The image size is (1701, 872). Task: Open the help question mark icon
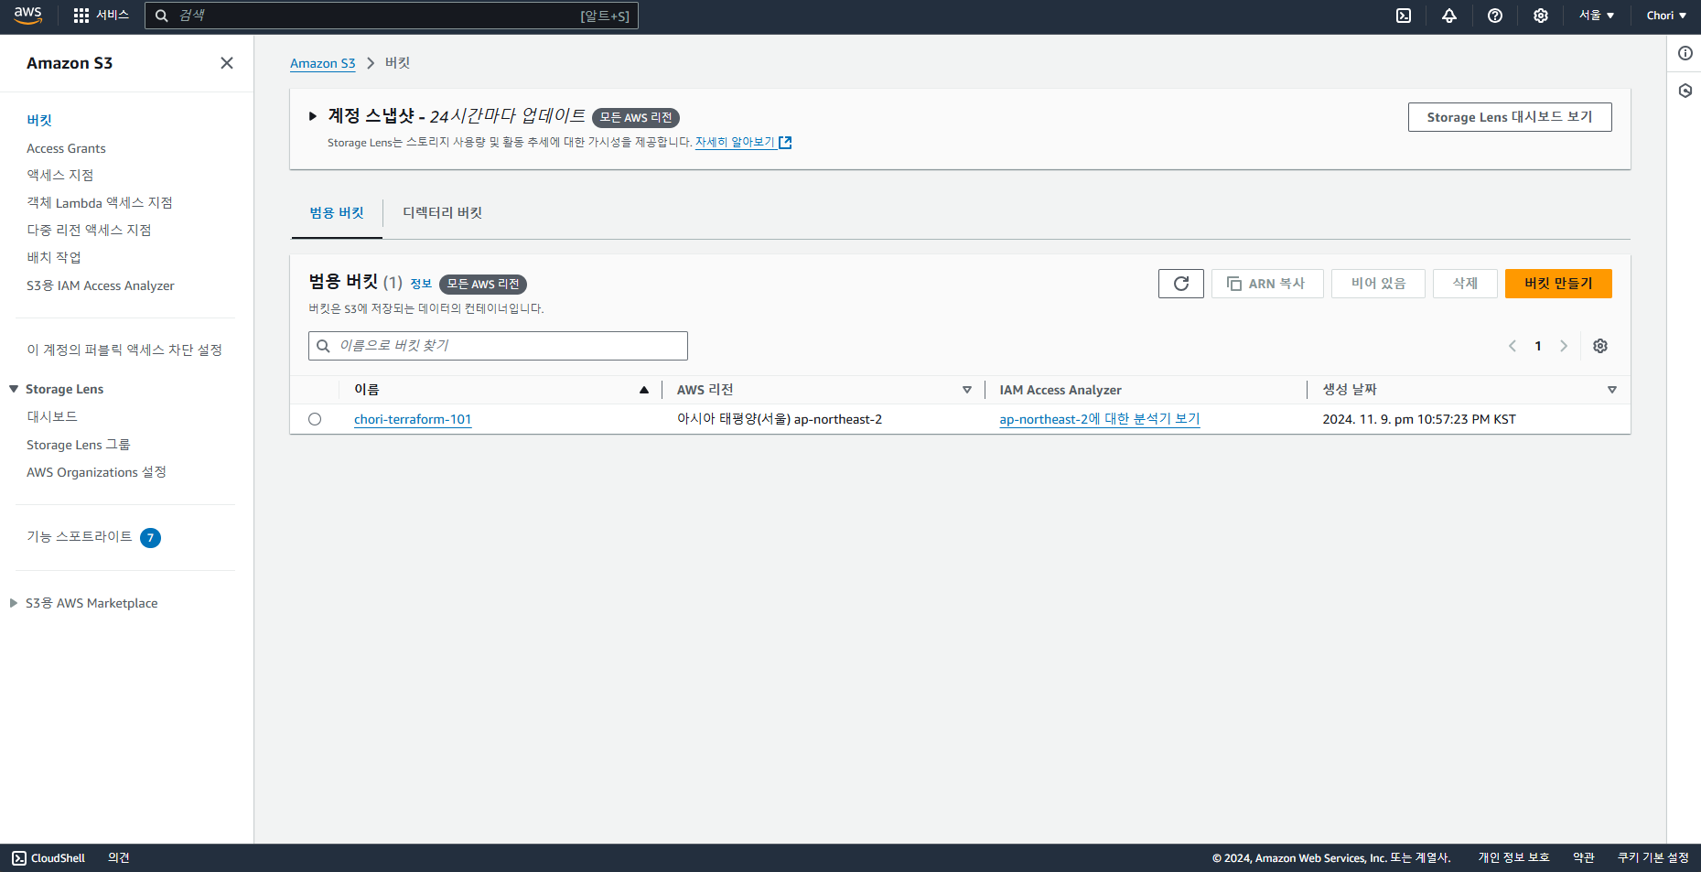[x=1495, y=16]
